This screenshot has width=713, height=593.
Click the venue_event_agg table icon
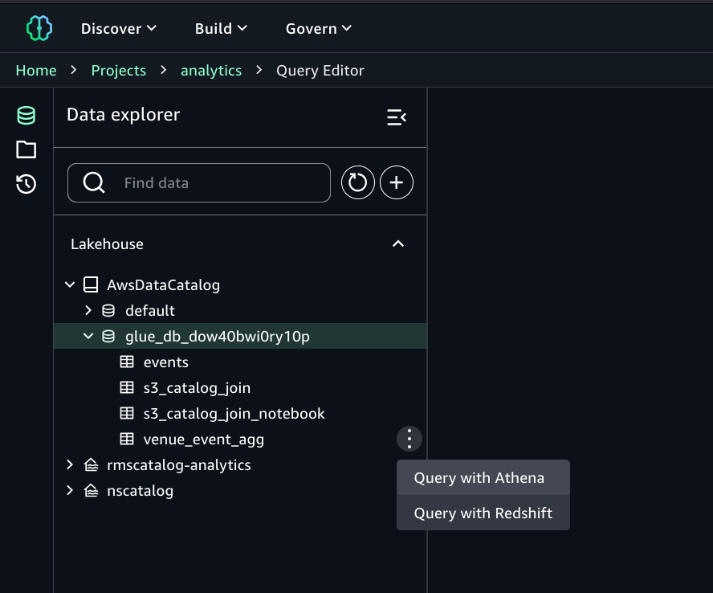click(127, 440)
